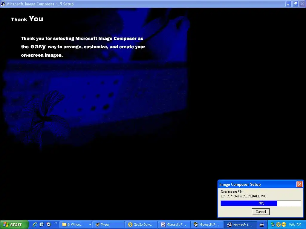Cancel the Image Composer setup

coord(261,212)
